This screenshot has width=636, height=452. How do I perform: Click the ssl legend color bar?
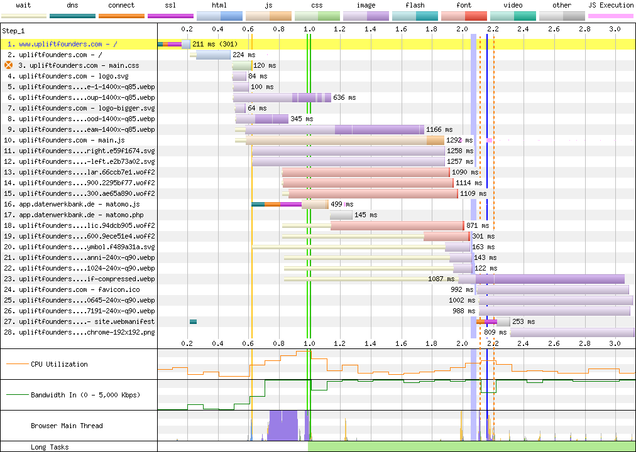[170, 16]
